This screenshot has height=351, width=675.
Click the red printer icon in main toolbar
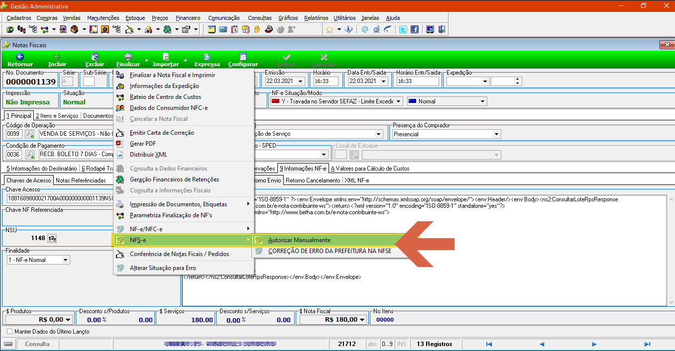pyautogui.click(x=269, y=29)
